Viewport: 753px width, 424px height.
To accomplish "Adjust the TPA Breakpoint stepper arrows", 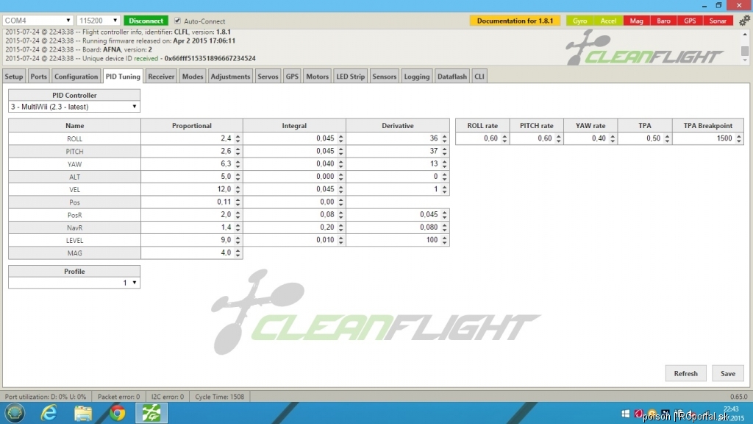I will coord(738,138).
